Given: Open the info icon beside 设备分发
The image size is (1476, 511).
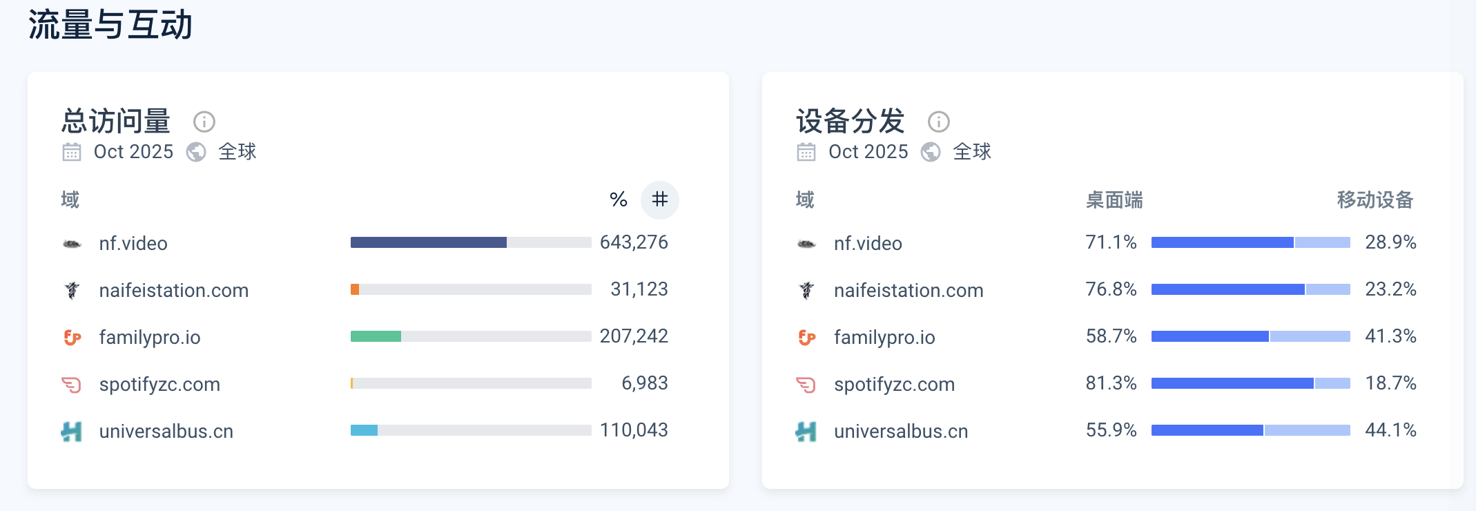Looking at the screenshot, I should (938, 122).
